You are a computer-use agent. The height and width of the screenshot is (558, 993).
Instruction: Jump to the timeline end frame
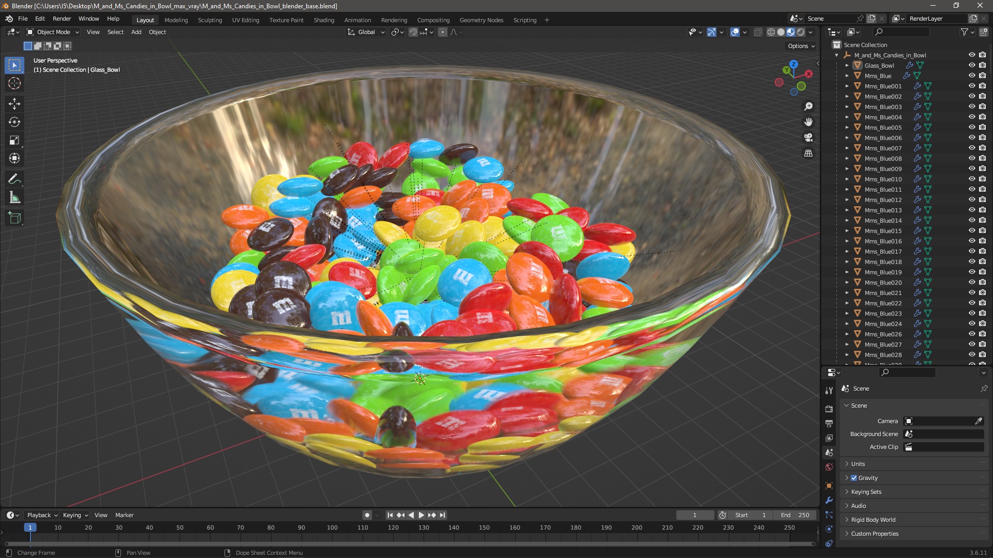pyautogui.click(x=442, y=515)
